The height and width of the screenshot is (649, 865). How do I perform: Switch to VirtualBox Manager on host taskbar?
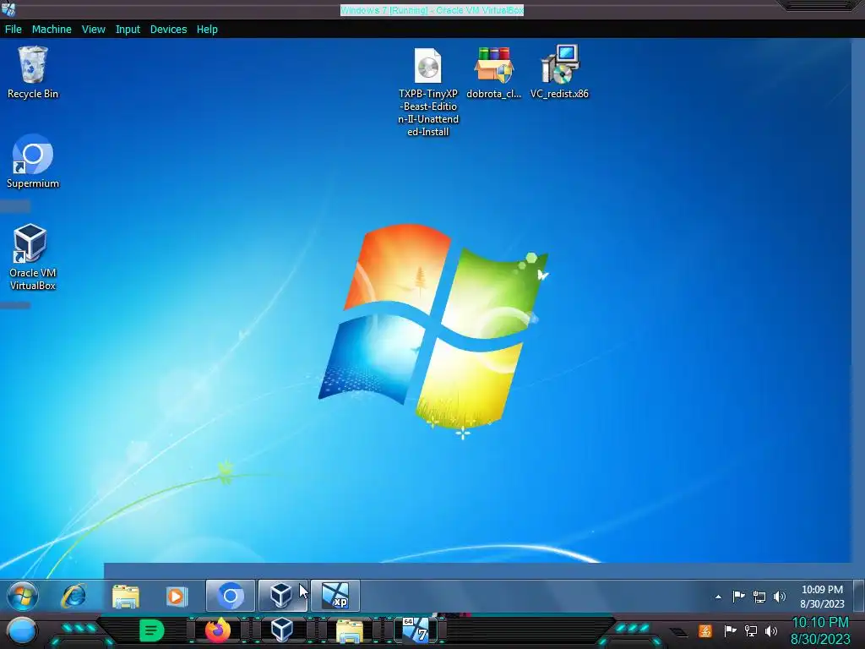[x=282, y=630]
